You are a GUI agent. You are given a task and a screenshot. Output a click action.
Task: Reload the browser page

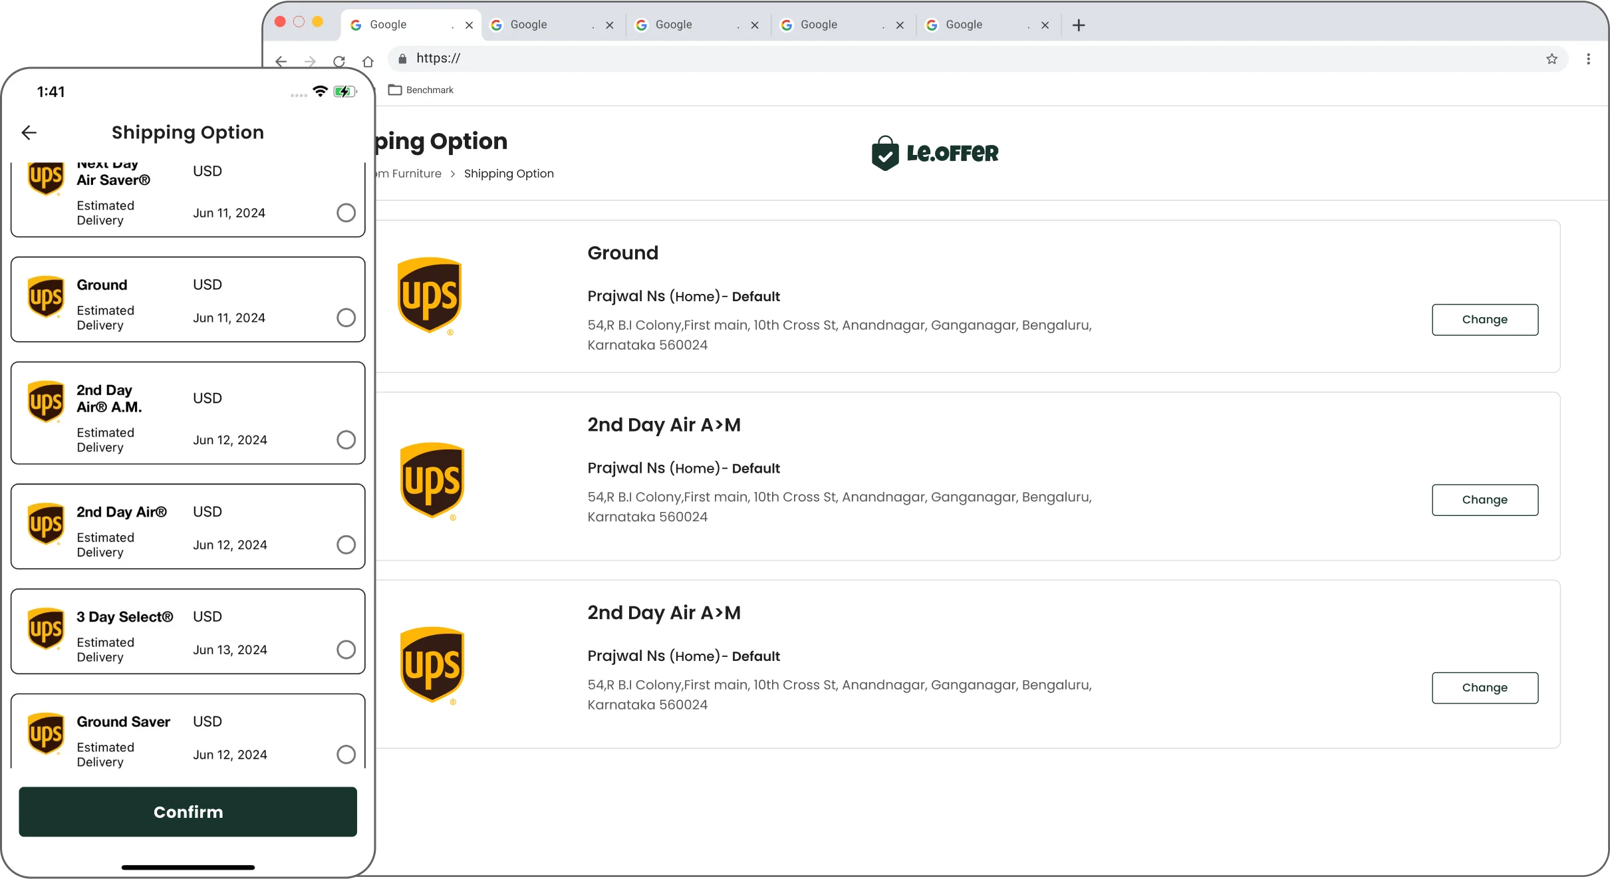coord(339,61)
